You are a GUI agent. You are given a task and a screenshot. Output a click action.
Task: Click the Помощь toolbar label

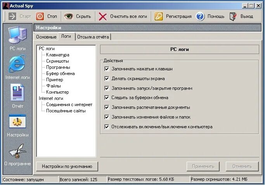216,16
